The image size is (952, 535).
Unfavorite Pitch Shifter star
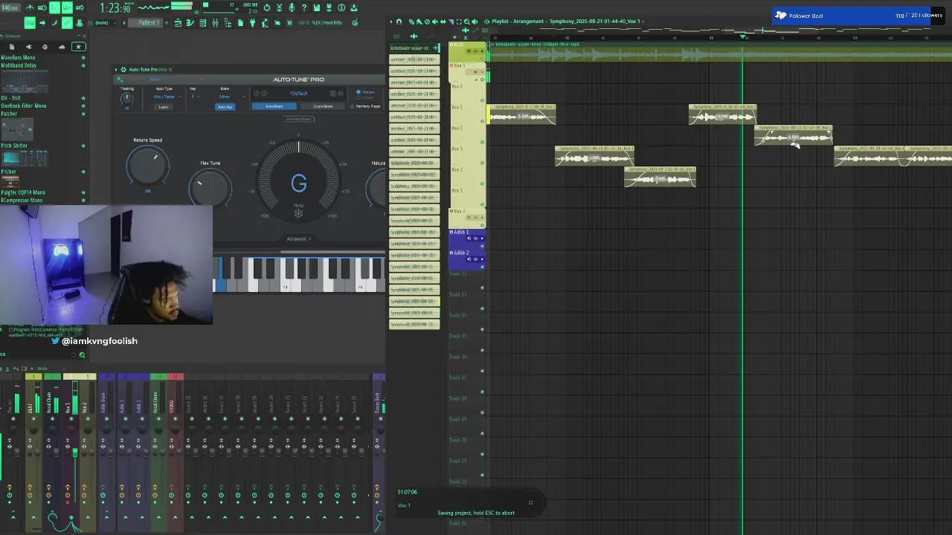[83, 146]
